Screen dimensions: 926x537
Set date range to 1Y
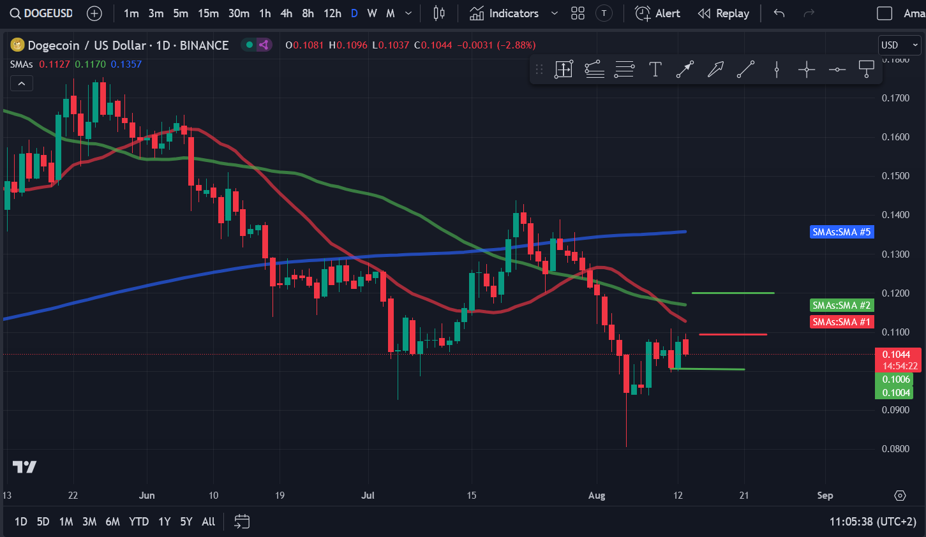click(x=164, y=522)
